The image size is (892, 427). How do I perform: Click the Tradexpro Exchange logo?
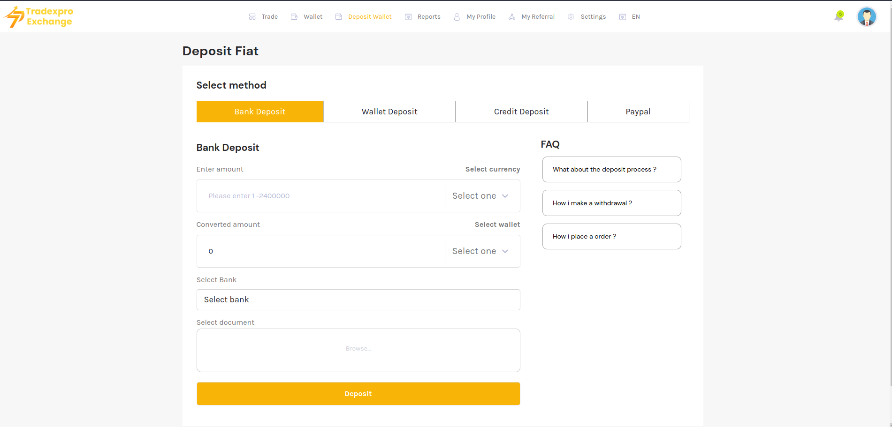tap(38, 17)
